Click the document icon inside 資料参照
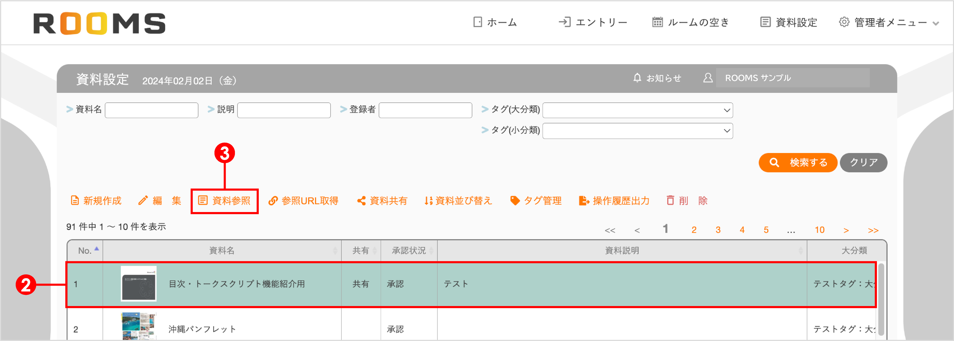Image resolution: width=954 pixels, height=341 pixels. tap(203, 201)
